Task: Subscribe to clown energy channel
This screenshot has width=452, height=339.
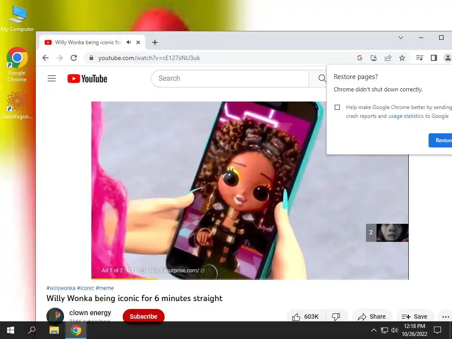Action: (x=143, y=316)
